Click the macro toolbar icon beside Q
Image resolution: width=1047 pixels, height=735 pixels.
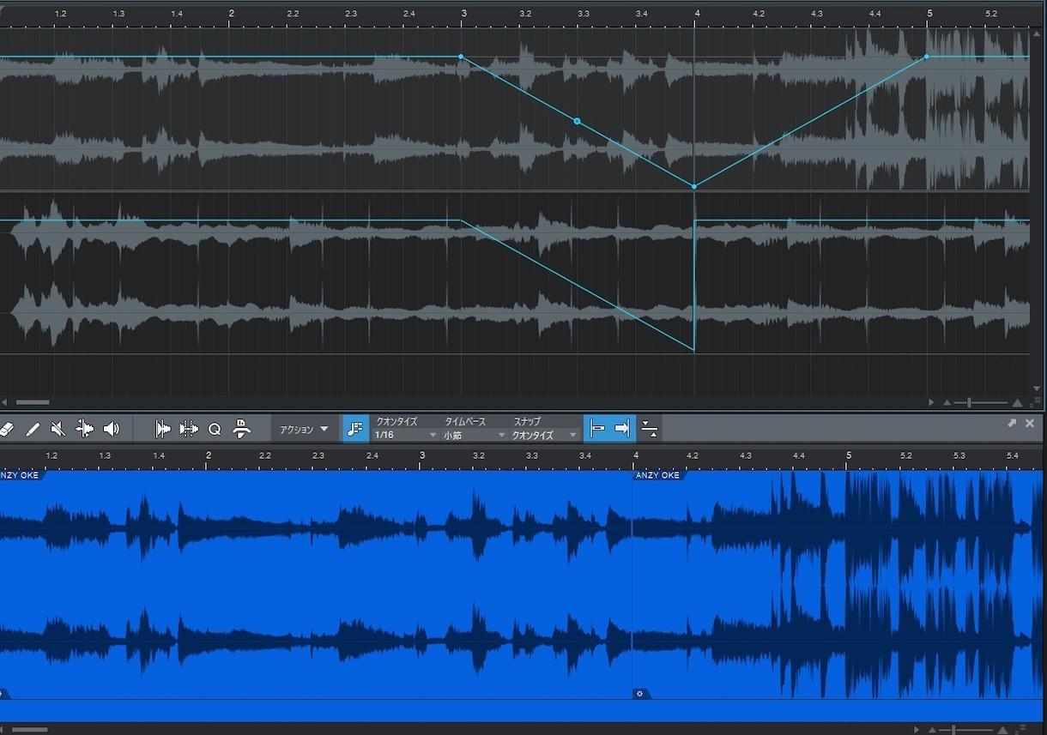pos(242,428)
